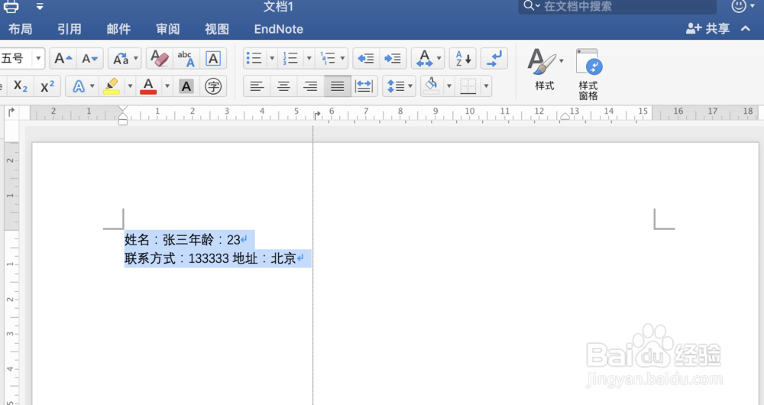Image resolution: width=764 pixels, height=405 pixels.
Task: Align text left
Action: [257, 86]
